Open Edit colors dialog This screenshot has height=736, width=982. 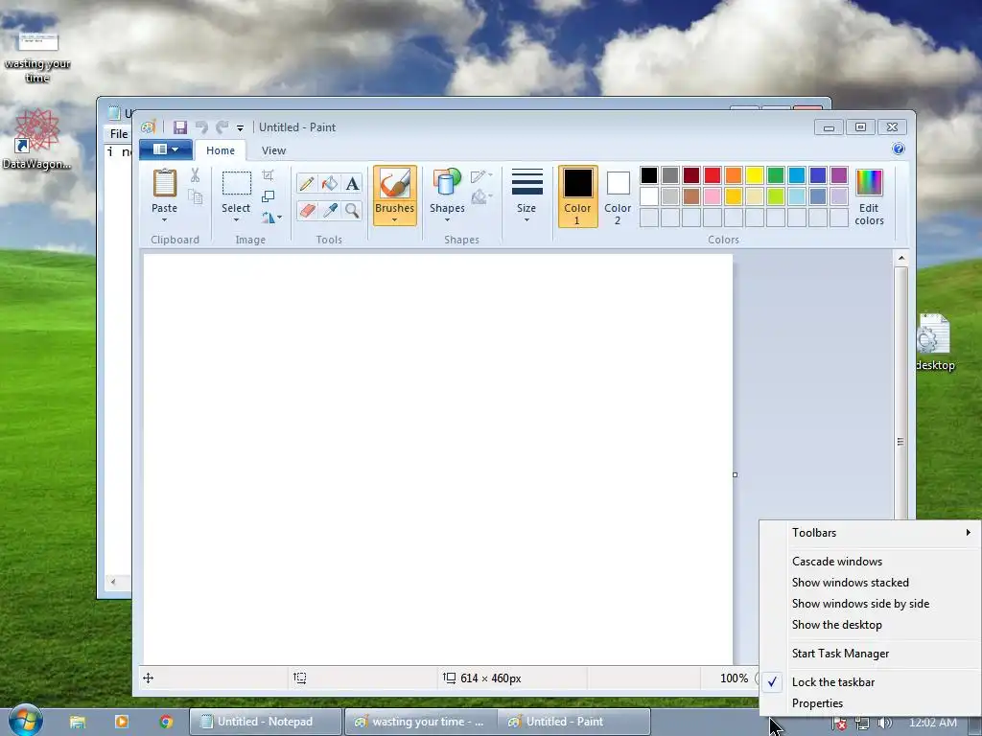pyautogui.click(x=869, y=196)
